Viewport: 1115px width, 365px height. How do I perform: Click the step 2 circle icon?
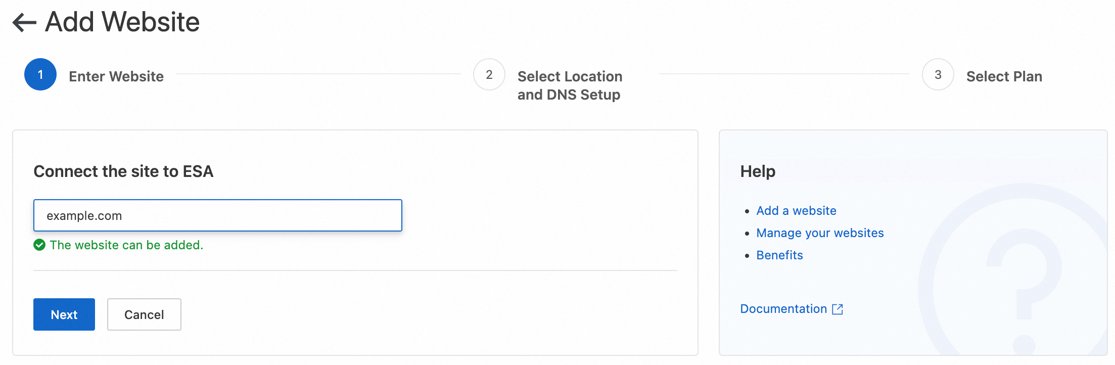pyautogui.click(x=489, y=75)
